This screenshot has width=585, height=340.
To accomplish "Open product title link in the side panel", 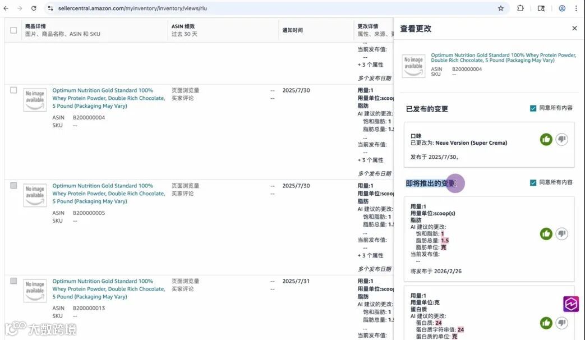I will click(503, 57).
